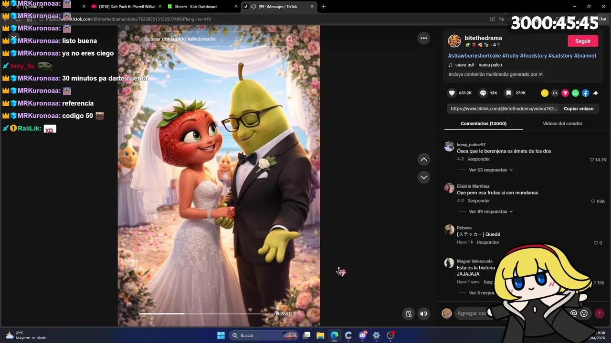Follow bitethedrama with Seguir button
This screenshot has height=343, width=611.
click(583, 41)
